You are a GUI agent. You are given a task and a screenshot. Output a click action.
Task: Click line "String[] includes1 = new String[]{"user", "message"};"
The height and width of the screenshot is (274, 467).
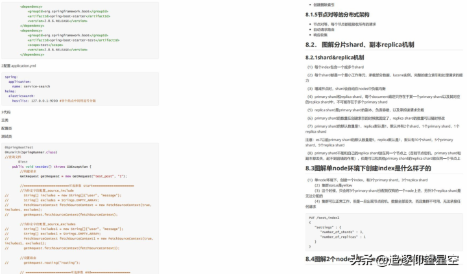point(73,229)
